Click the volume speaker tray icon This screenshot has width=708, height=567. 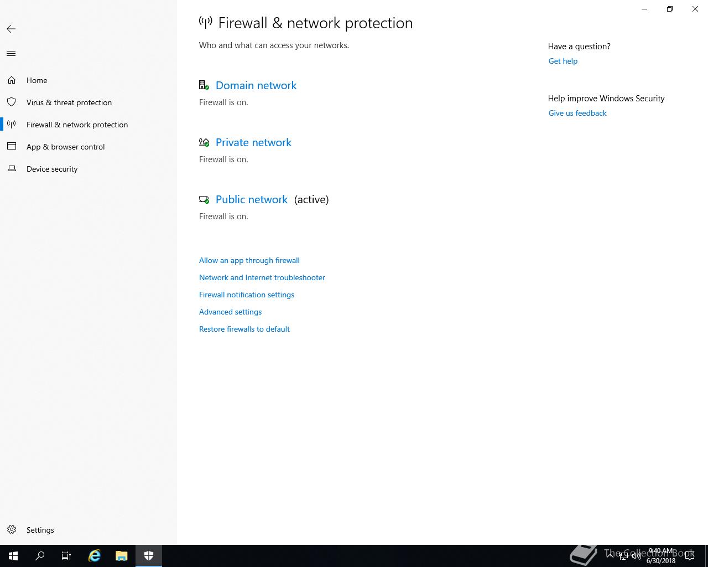tap(637, 556)
